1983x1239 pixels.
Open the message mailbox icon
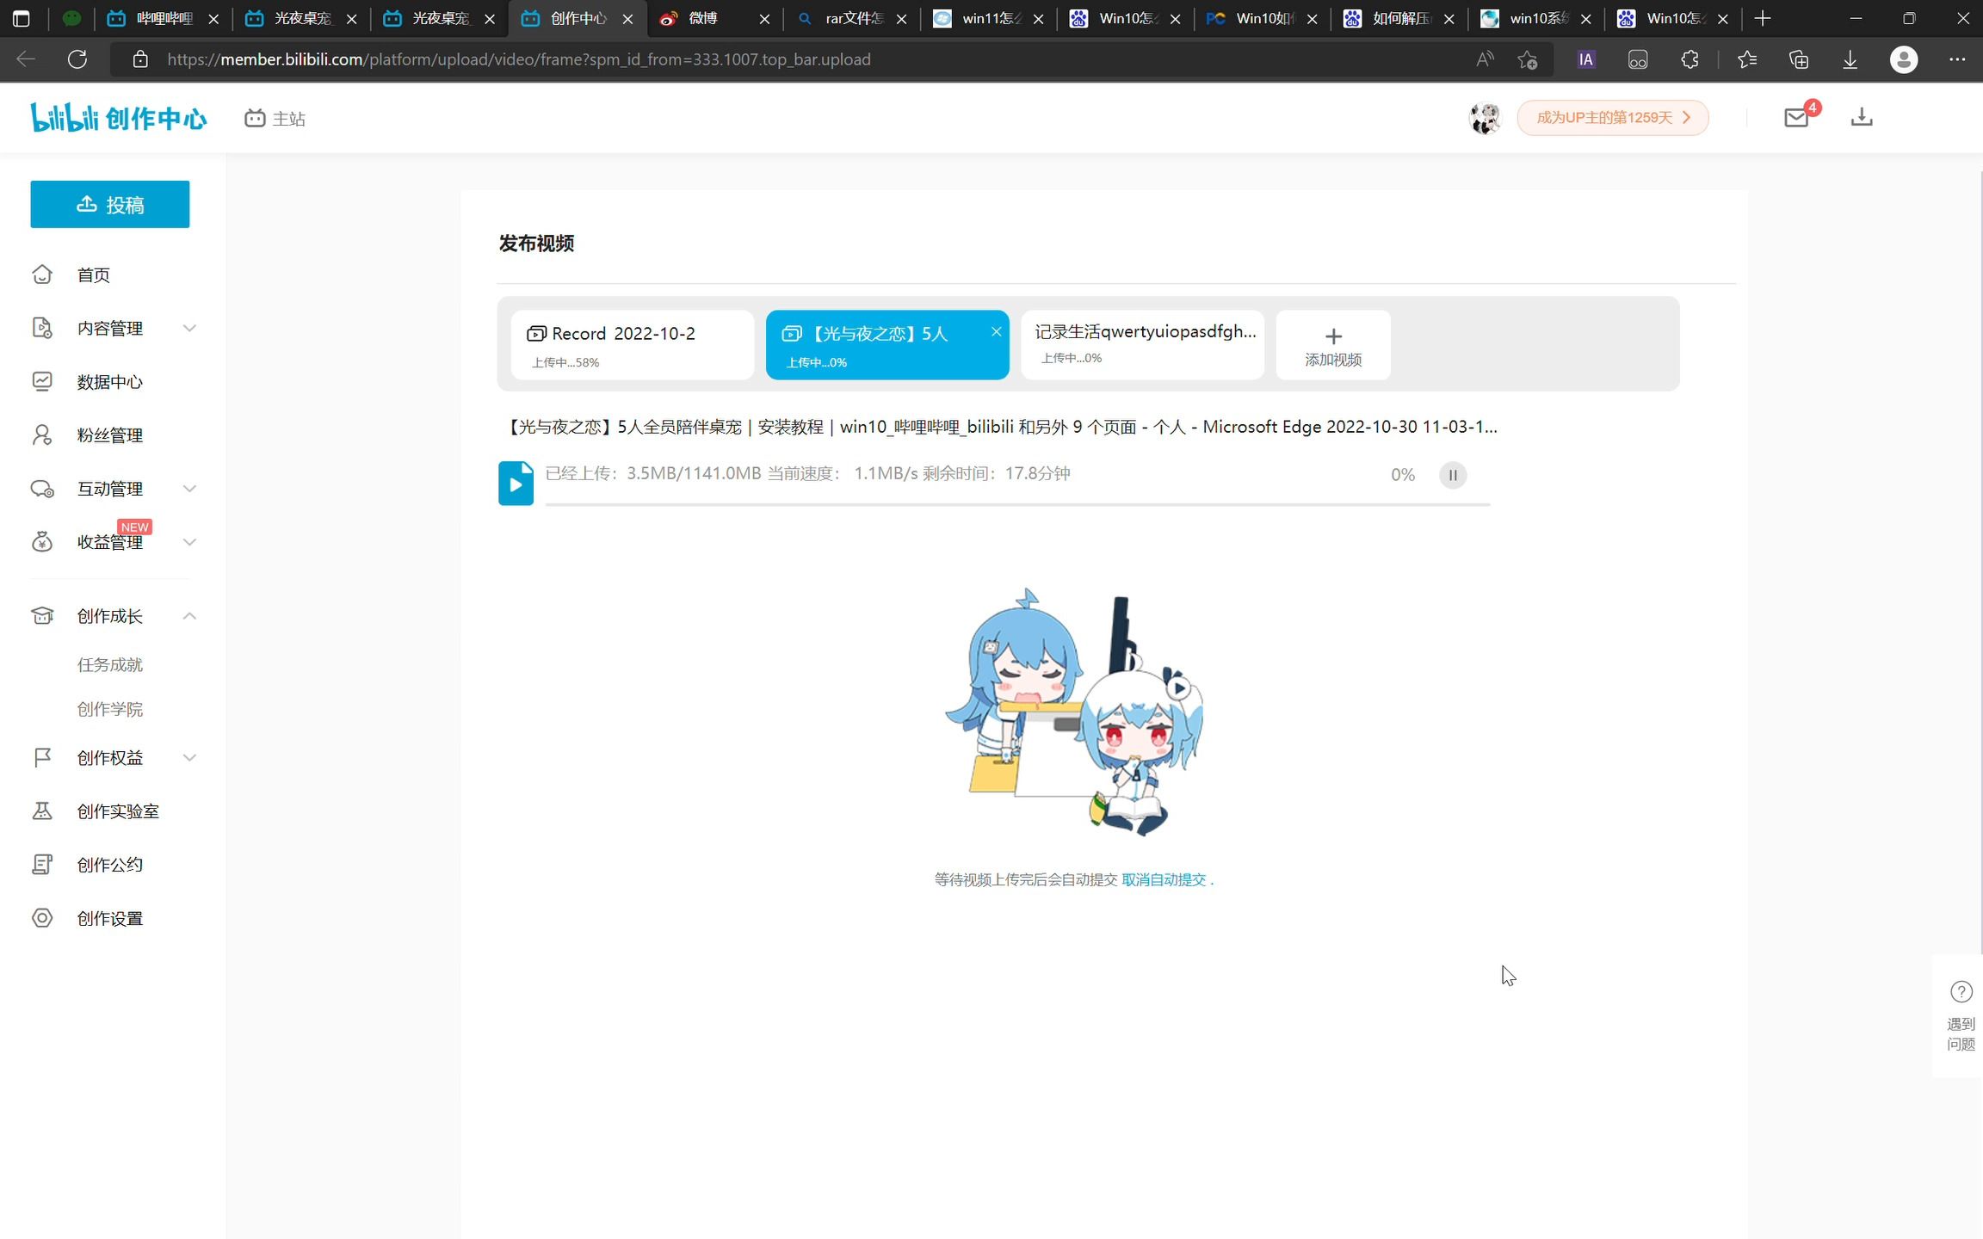coord(1796,118)
